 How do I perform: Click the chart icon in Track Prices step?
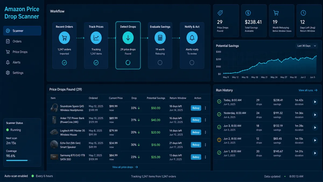tap(96, 38)
